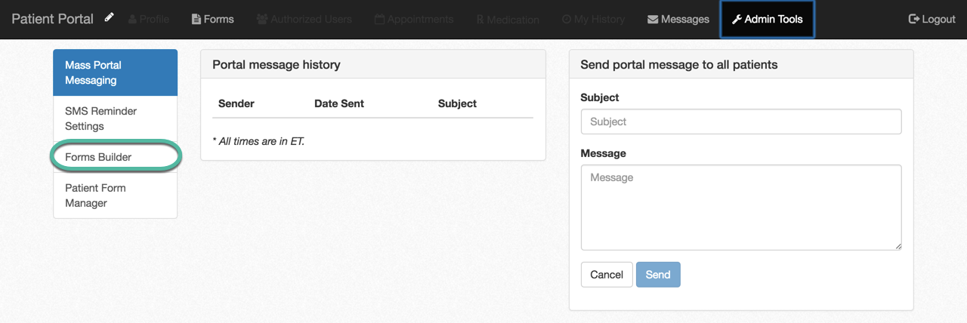
Task: Focus the Subject input field
Action: (x=740, y=122)
